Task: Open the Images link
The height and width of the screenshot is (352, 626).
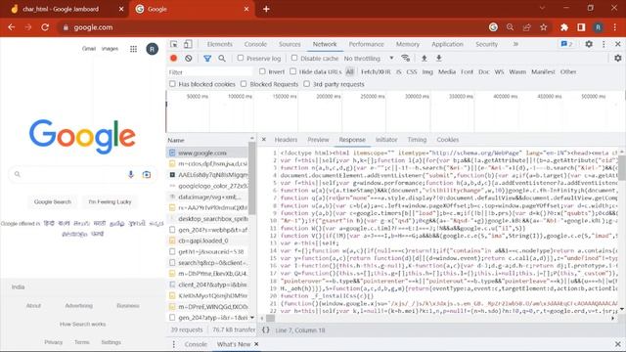Action: pyautogui.click(x=110, y=49)
